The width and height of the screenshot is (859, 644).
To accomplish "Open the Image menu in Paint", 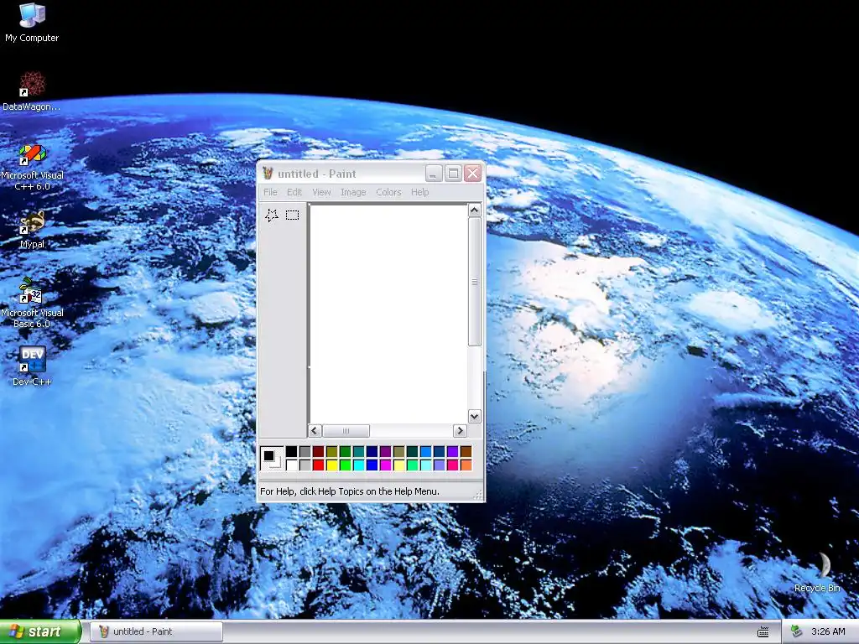I will pyautogui.click(x=353, y=192).
